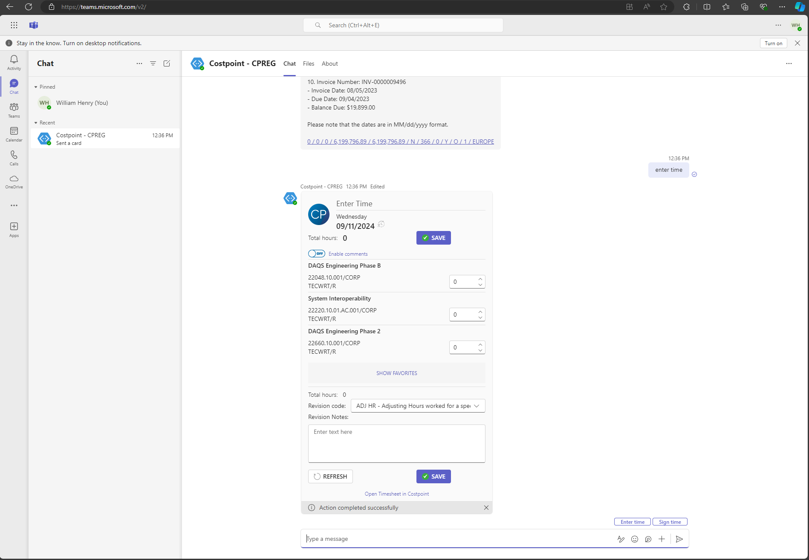Open the Activity feed icon
This screenshot has height=560, width=809.
[14, 62]
